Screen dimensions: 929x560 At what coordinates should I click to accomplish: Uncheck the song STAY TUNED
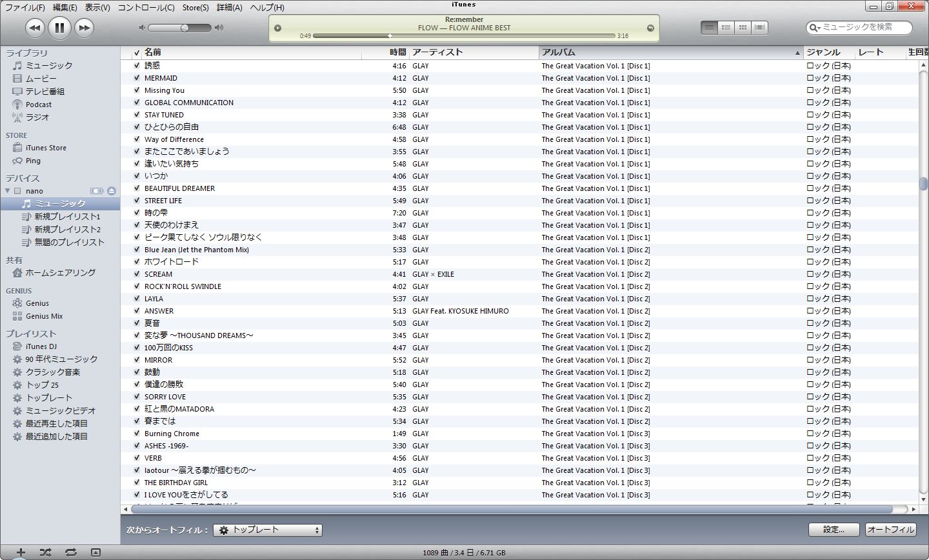click(137, 115)
